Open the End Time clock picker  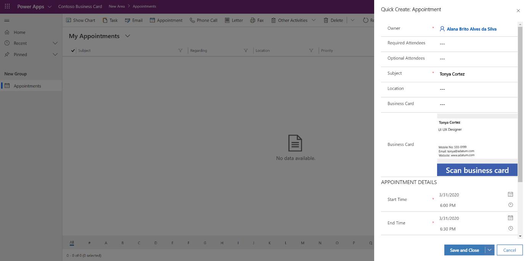click(x=510, y=229)
